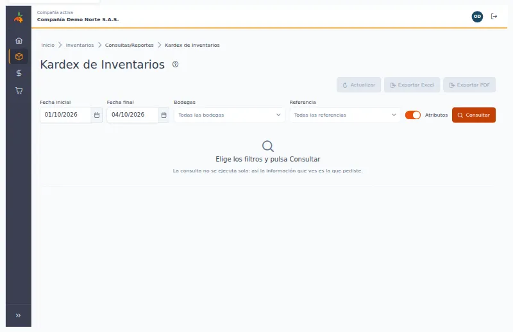
Task: Go to Inventarios breadcrumb
Action: click(x=80, y=45)
